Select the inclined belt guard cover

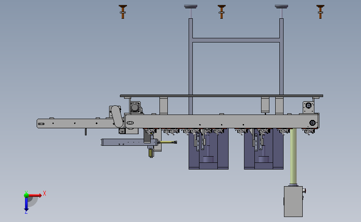pos(117,116)
